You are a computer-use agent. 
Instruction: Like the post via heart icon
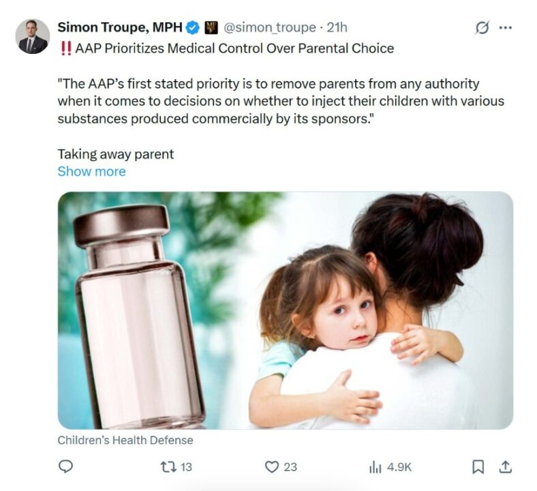273,466
